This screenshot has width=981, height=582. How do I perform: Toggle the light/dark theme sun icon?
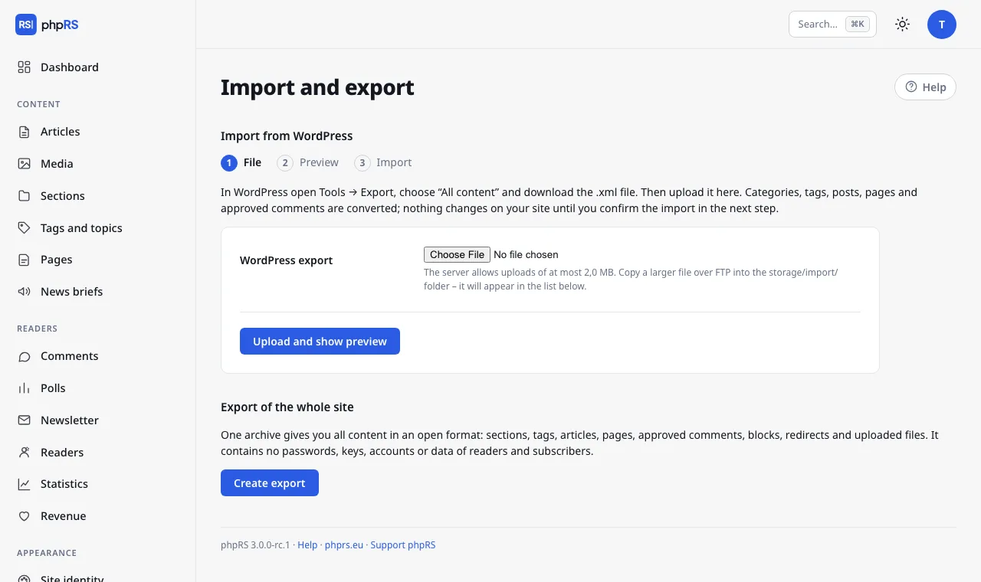(x=902, y=25)
